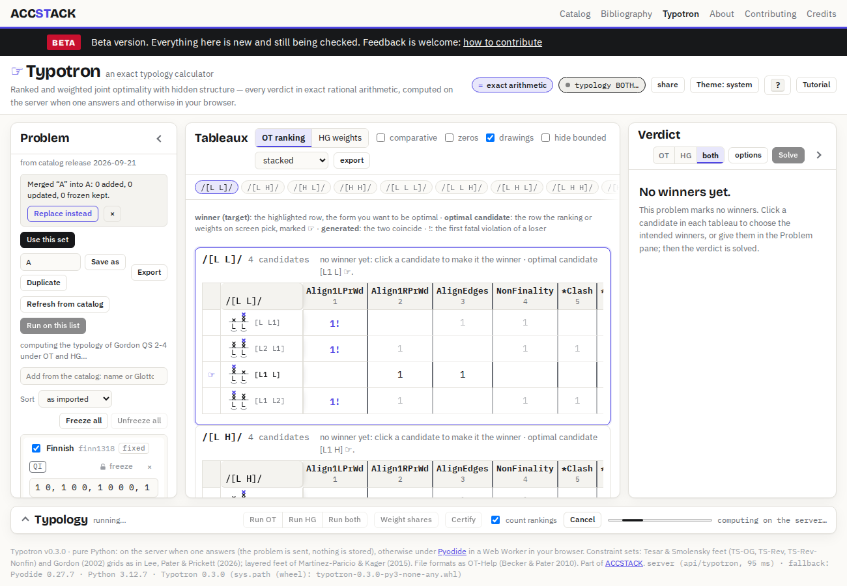Select the OT ranking tab

[283, 138]
